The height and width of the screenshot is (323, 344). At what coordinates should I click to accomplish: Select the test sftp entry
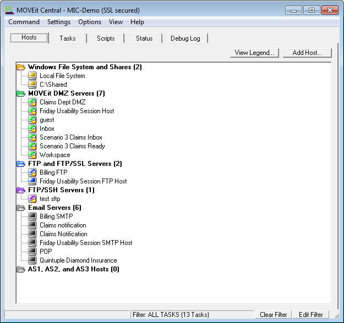pos(50,199)
